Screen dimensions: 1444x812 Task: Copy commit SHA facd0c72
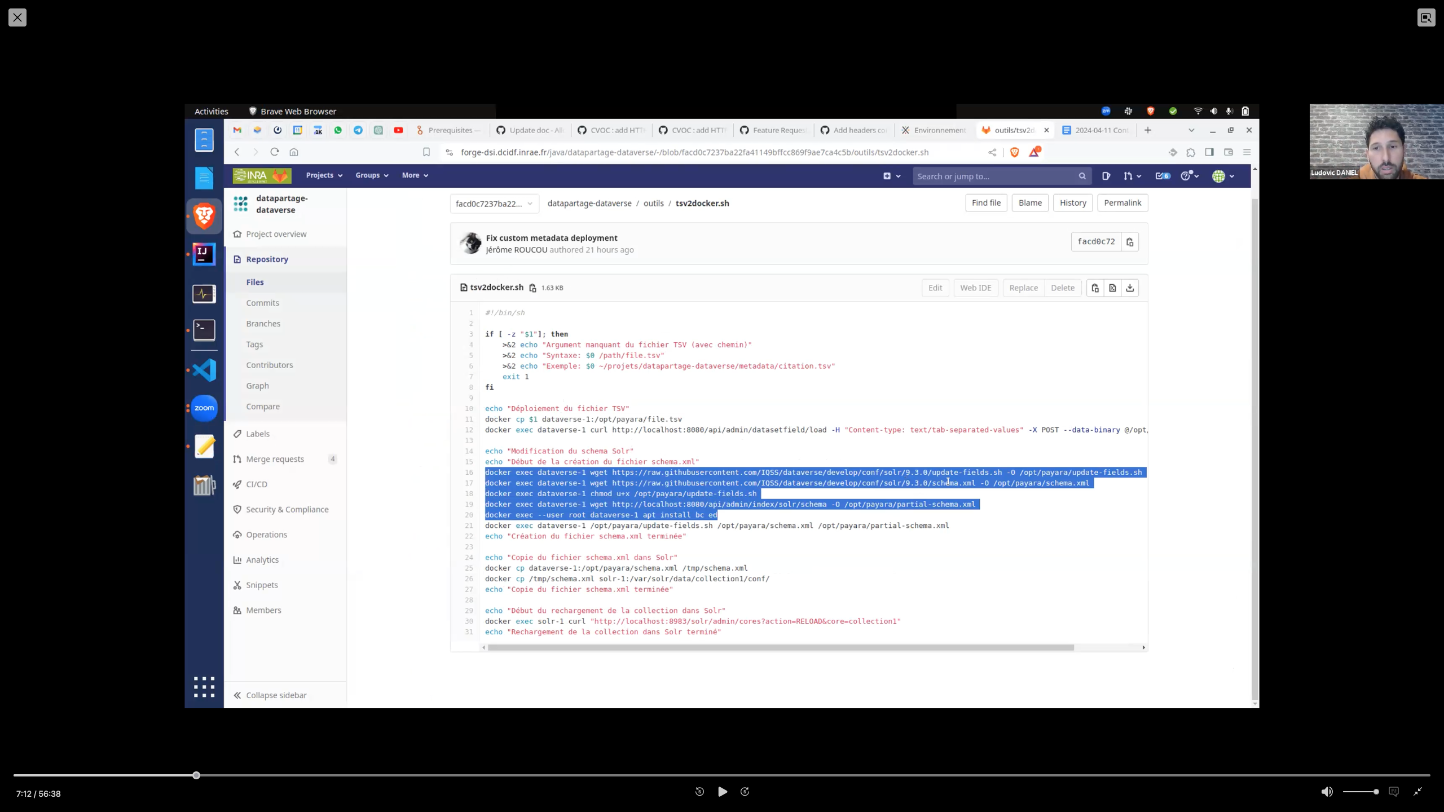[x=1130, y=242]
